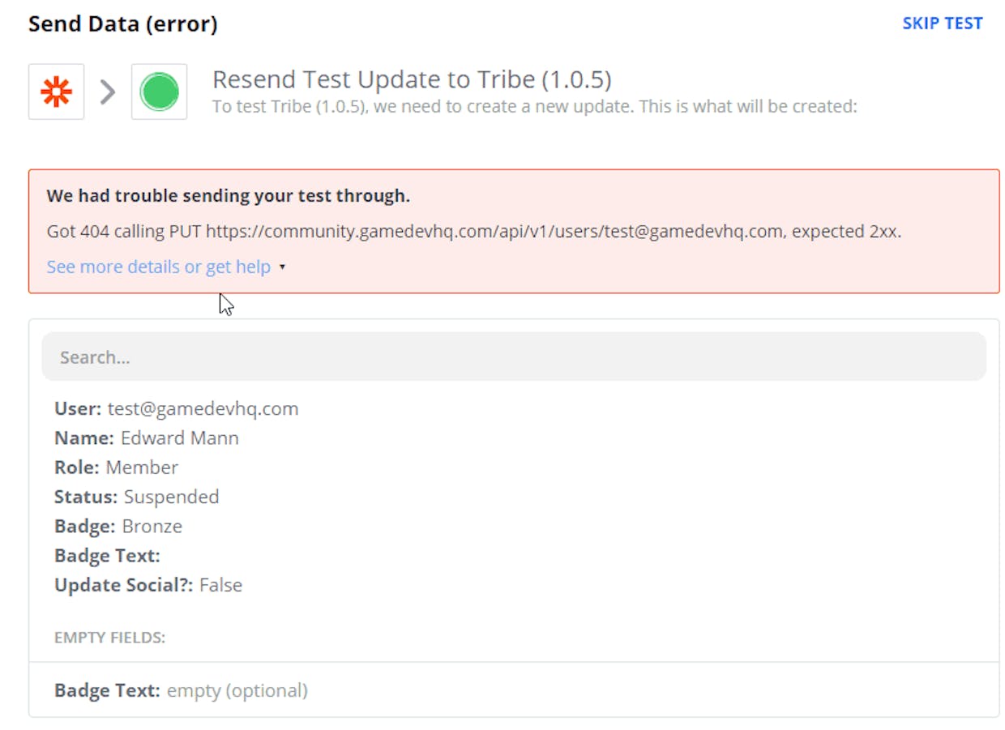Click the EMPTY FIELDS section header

click(109, 638)
